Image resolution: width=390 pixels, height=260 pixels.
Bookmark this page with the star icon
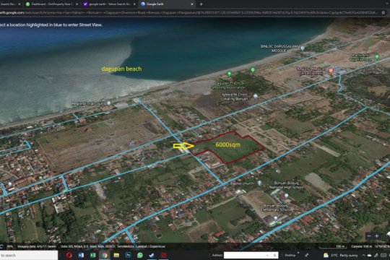[x=383, y=12]
